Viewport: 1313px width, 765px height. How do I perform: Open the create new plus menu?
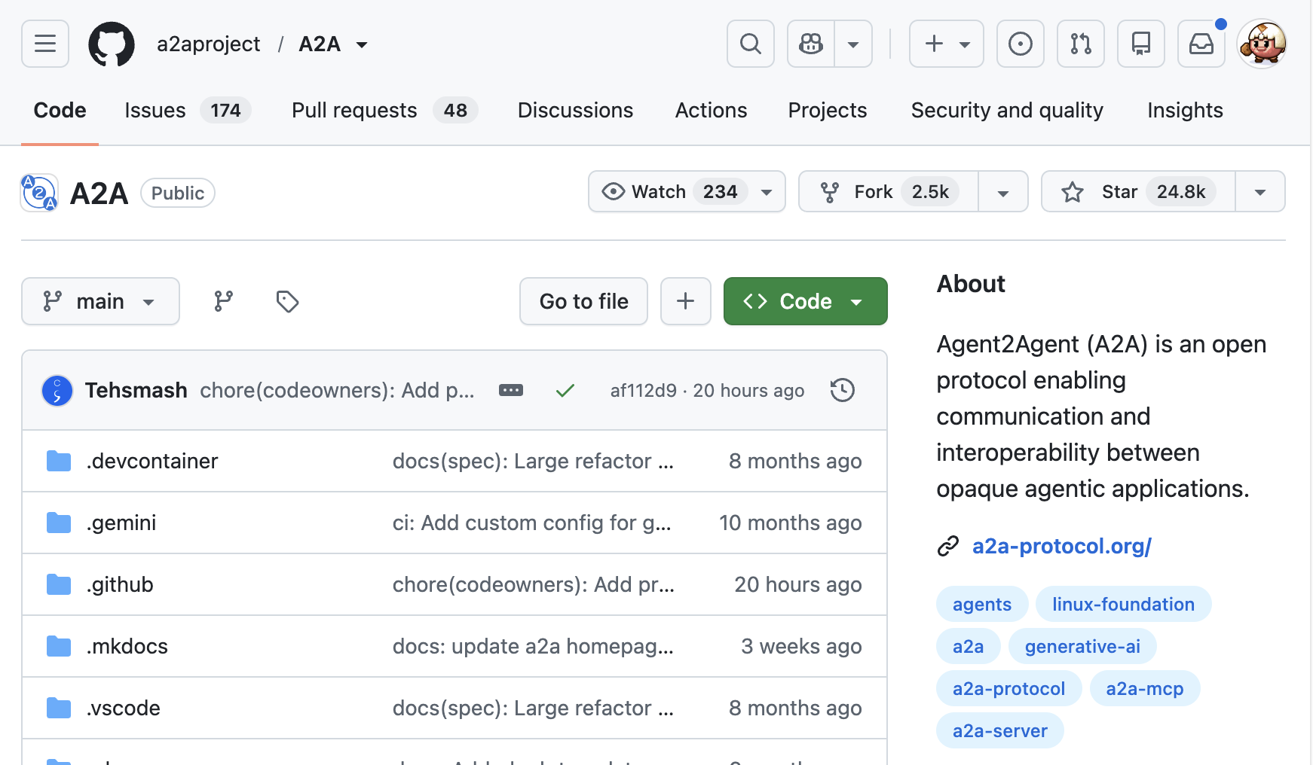click(x=947, y=44)
